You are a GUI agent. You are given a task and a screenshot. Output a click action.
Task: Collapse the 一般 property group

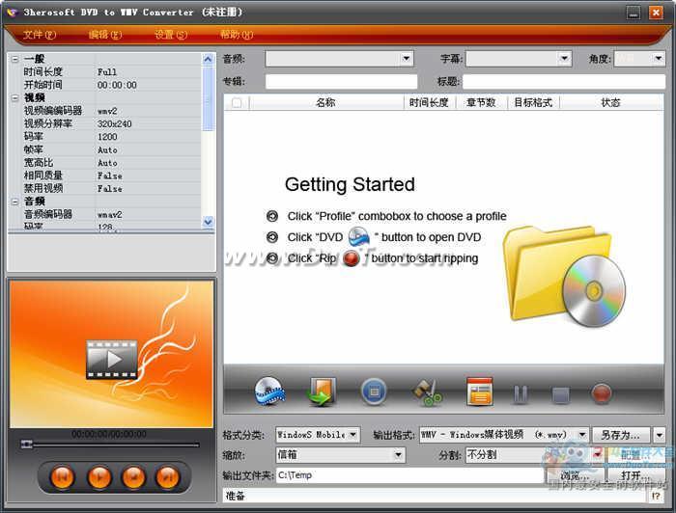click(x=15, y=59)
